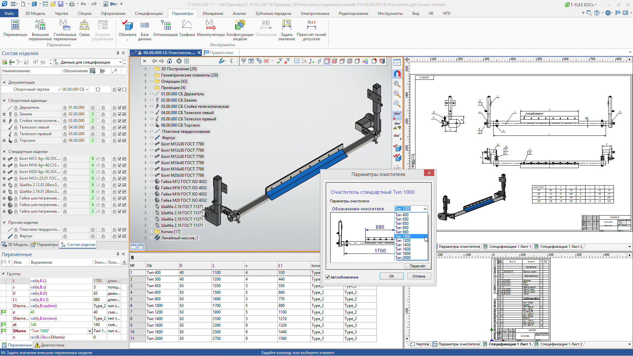
Task: Toggle the Автообновление checkbox
Action: click(328, 277)
